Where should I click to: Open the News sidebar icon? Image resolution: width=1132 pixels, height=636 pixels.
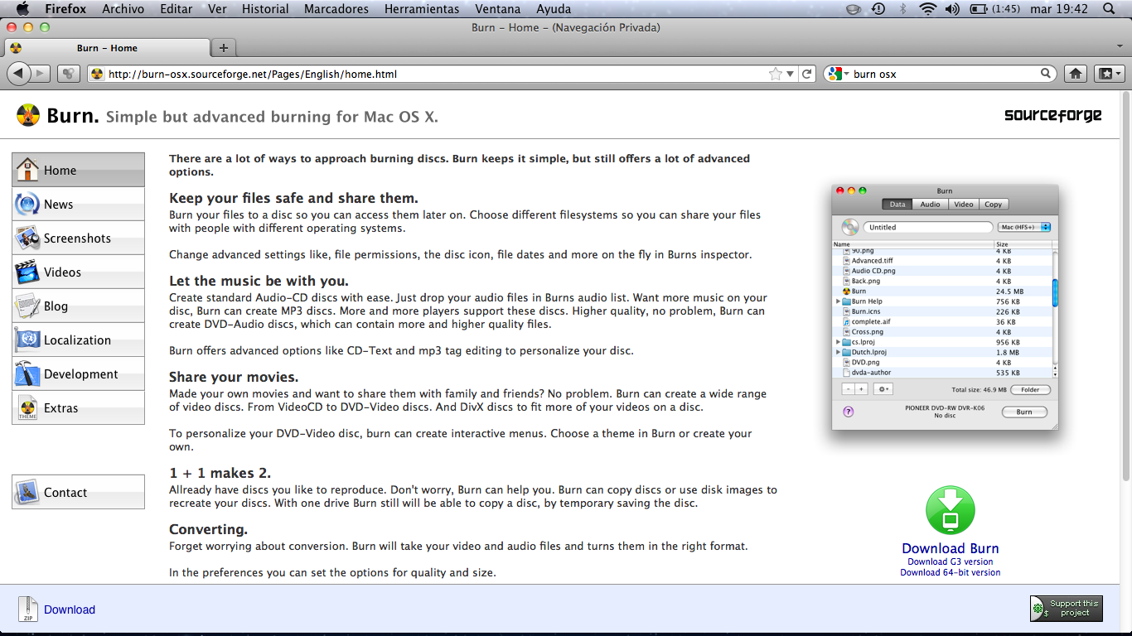tap(27, 205)
